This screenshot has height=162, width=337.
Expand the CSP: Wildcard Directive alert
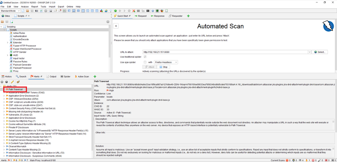[4, 99]
